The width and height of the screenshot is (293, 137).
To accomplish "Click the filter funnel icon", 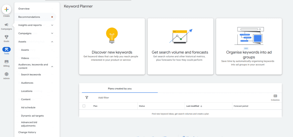I will pyautogui.click(x=87, y=97).
